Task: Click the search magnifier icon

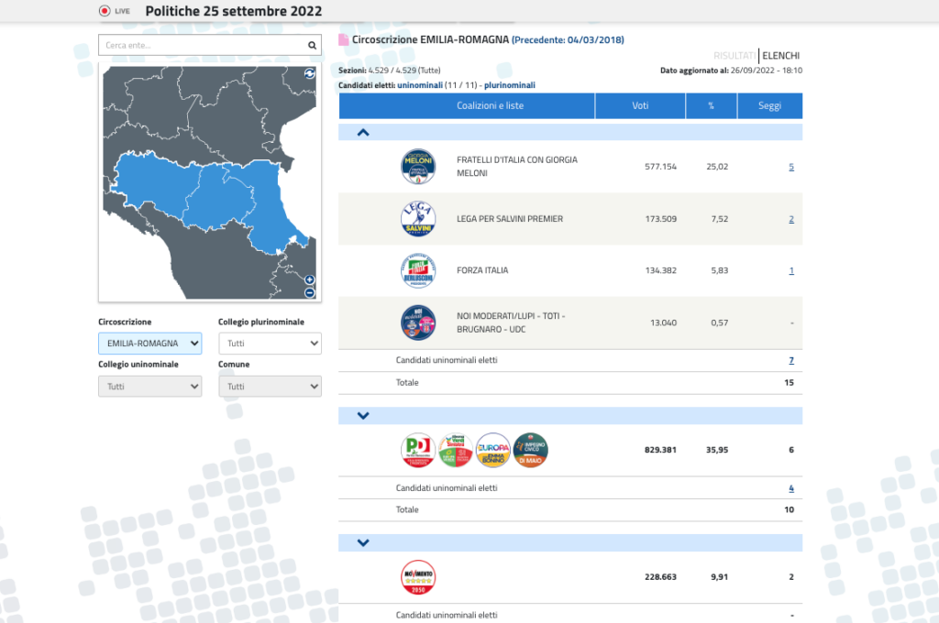Action: click(x=312, y=45)
